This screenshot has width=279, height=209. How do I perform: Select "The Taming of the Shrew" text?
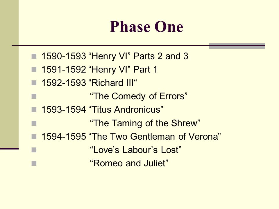[x=145, y=123]
